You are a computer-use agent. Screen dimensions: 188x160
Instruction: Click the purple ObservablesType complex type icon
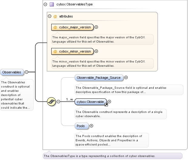[x=52, y=5]
